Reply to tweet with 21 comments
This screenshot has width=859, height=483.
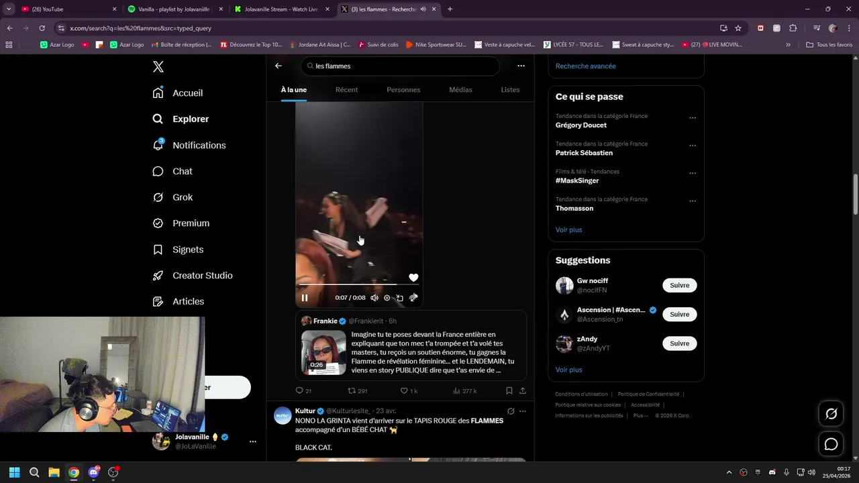point(303,390)
